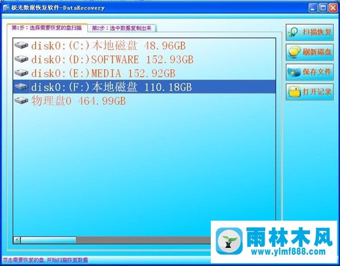The height and width of the screenshot is (266, 340).
Task: Maximize the DataRecovery window
Action: [x=323, y=8]
